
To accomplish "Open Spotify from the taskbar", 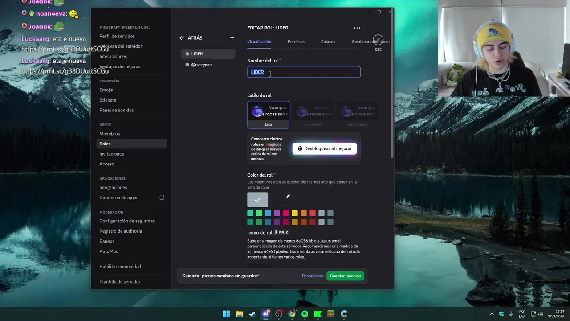I will coord(305,314).
